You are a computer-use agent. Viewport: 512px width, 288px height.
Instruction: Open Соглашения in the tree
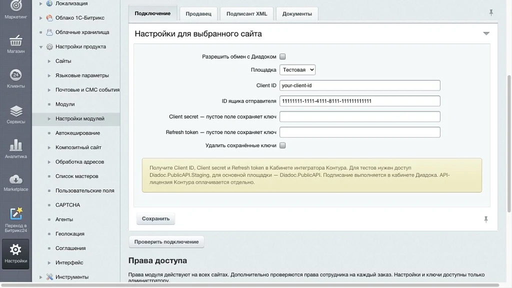[x=70, y=248]
